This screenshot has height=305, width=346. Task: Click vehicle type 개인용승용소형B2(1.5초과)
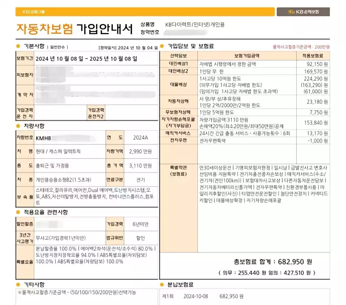[x=64, y=180]
